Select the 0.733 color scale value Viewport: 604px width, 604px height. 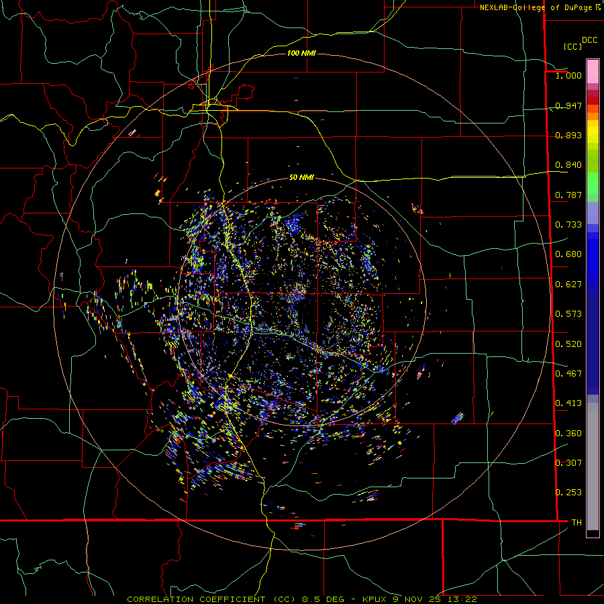coord(568,225)
